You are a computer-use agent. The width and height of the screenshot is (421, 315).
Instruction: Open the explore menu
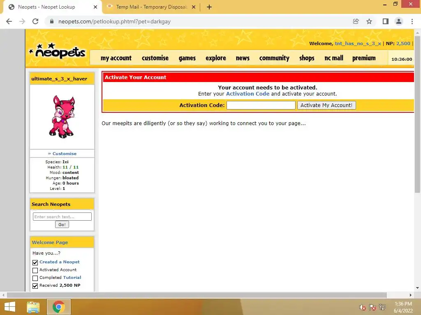click(216, 58)
